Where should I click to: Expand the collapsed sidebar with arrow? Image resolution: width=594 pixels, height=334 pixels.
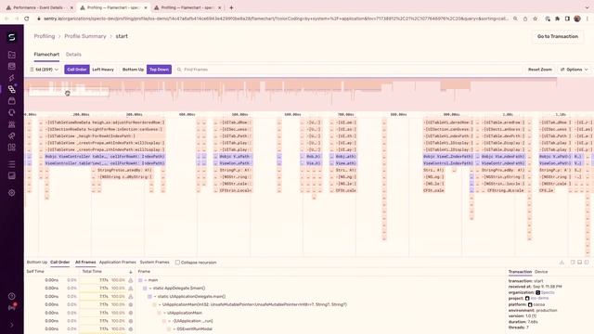click(12, 325)
